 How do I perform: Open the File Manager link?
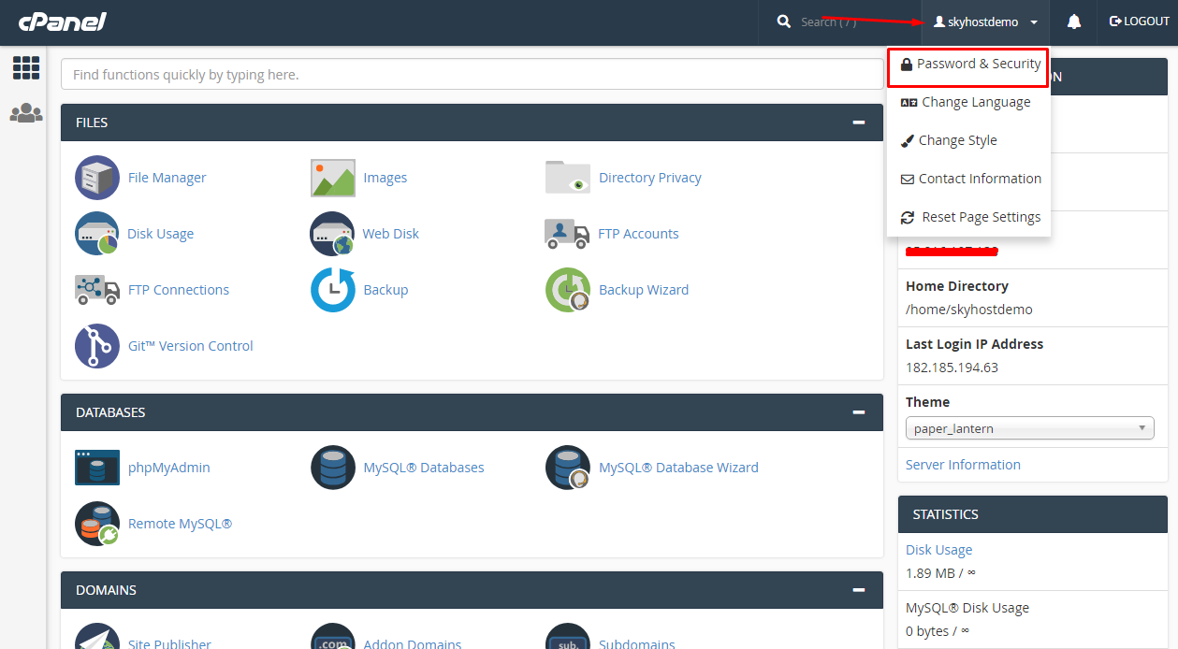167,178
